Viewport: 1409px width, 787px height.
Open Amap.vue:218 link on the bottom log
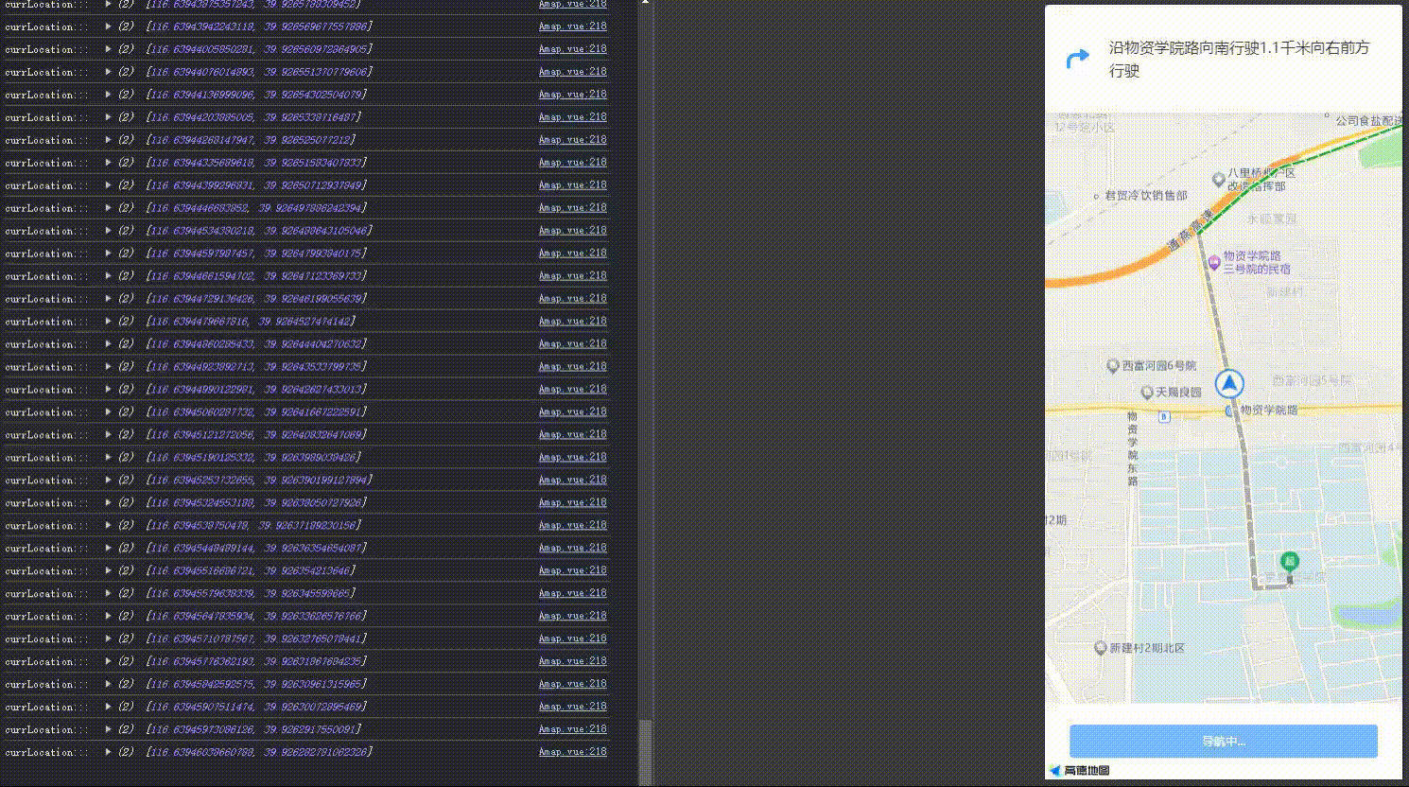tap(572, 751)
